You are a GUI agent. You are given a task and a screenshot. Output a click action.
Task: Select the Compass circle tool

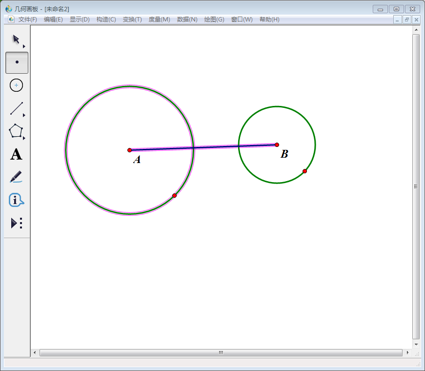17,85
